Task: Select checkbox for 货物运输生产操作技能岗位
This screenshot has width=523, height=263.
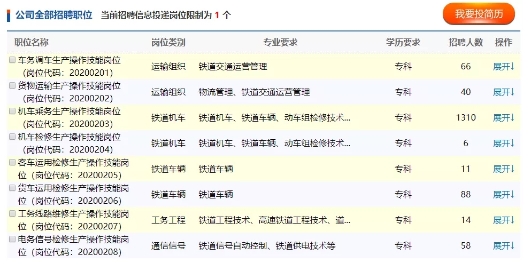Action: 12,86
